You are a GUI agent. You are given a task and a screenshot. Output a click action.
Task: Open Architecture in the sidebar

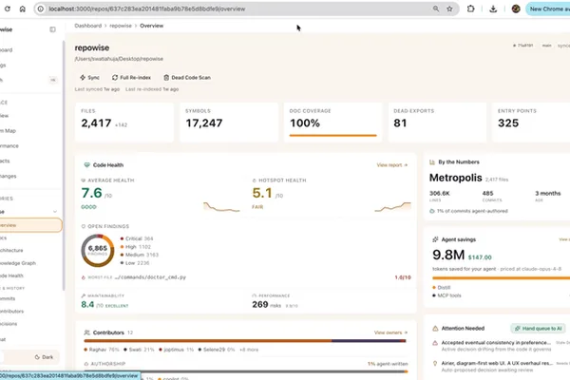[x=11, y=250]
